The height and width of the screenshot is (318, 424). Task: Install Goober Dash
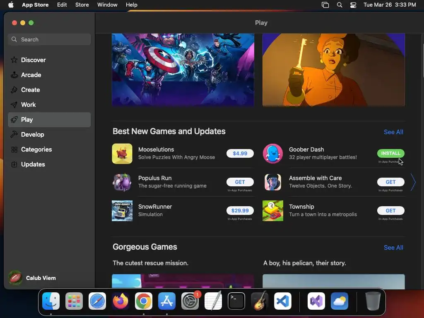(x=390, y=153)
